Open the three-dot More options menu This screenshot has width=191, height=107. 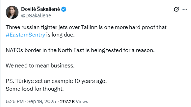(185, 10)
